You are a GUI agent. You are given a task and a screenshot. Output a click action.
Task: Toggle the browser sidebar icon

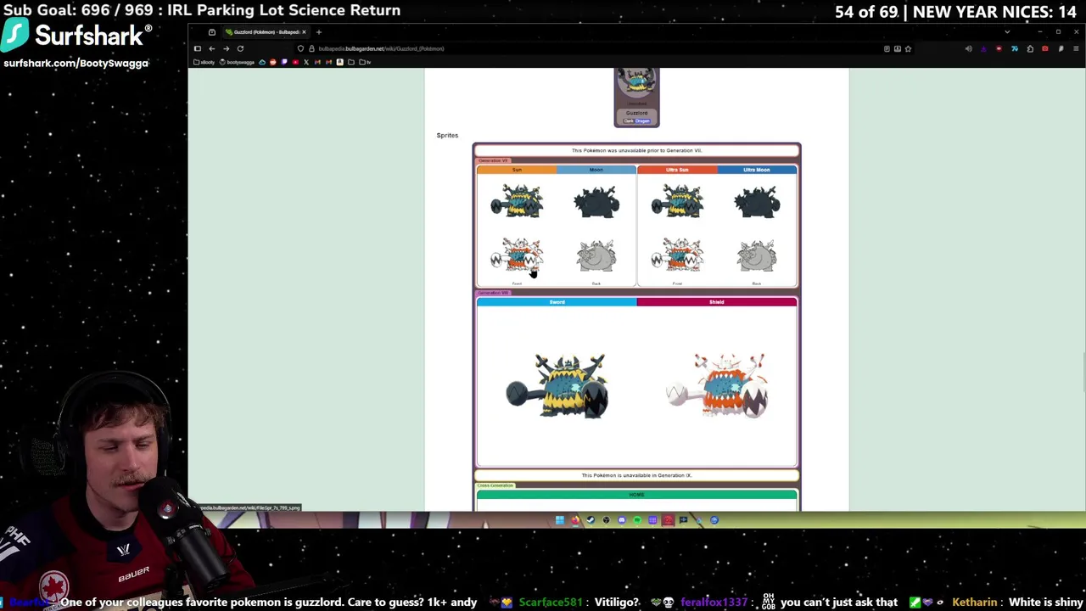click(x=198, y=48)
